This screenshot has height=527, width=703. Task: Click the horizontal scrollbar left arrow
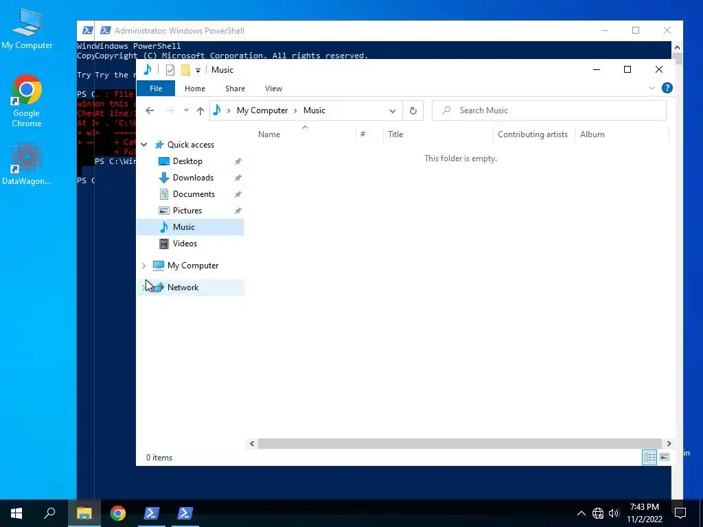tap(252, 444)
